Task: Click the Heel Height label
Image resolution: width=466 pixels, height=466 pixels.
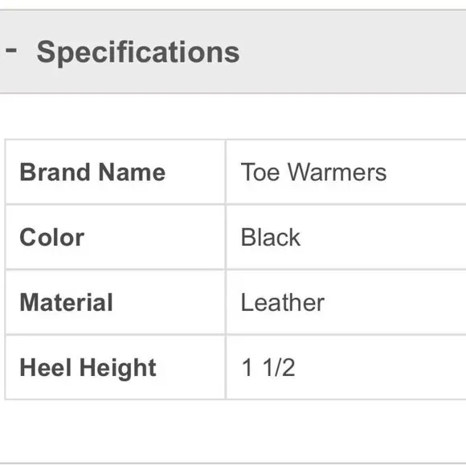Action: click(88, 368)
